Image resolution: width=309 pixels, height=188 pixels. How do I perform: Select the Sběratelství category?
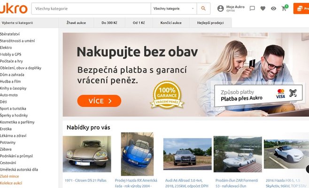(x=10, y=34)
